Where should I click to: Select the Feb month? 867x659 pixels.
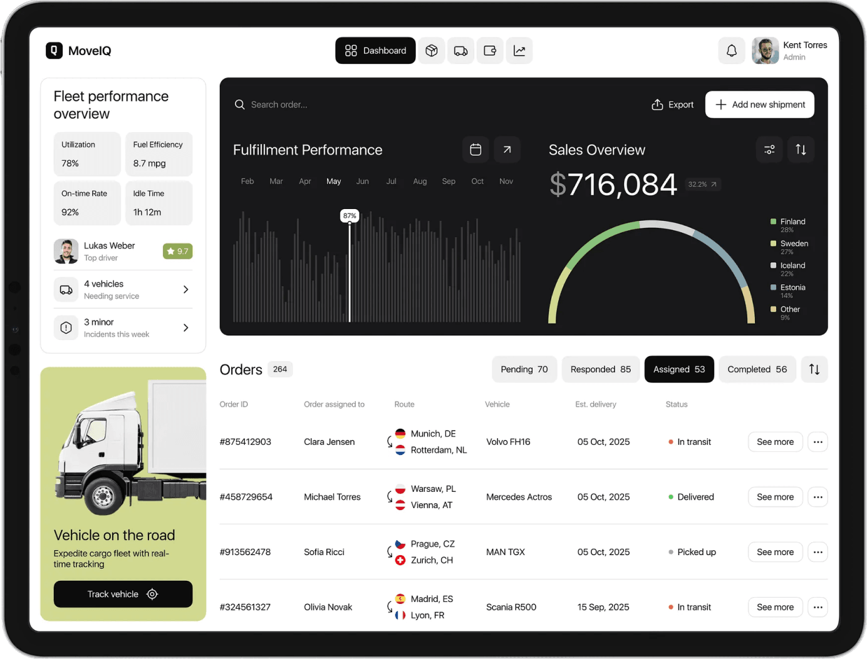[247, 181]
